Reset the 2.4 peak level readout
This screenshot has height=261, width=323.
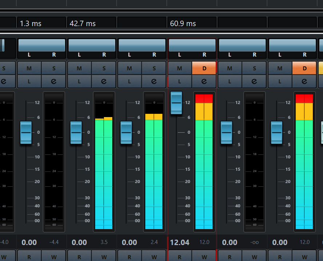click(x=154, y=242)
